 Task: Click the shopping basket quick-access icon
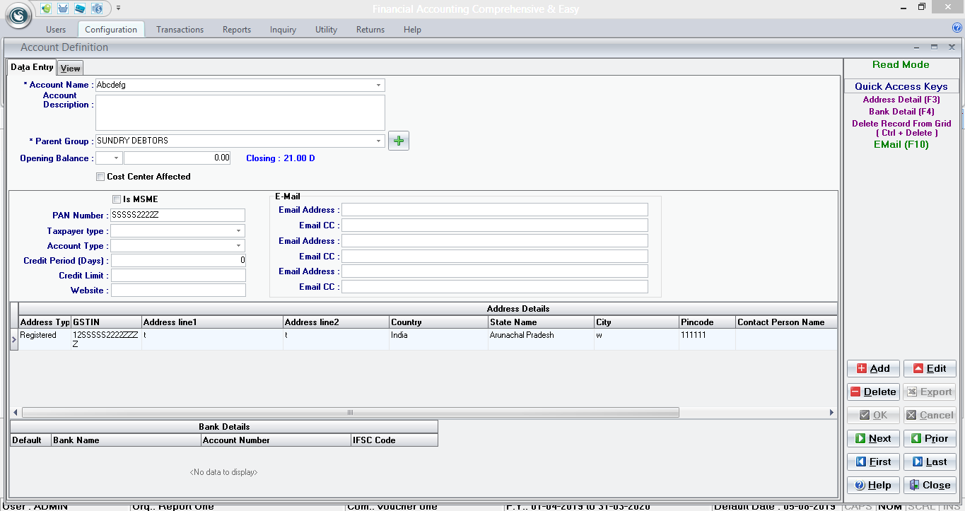point(64,8)
